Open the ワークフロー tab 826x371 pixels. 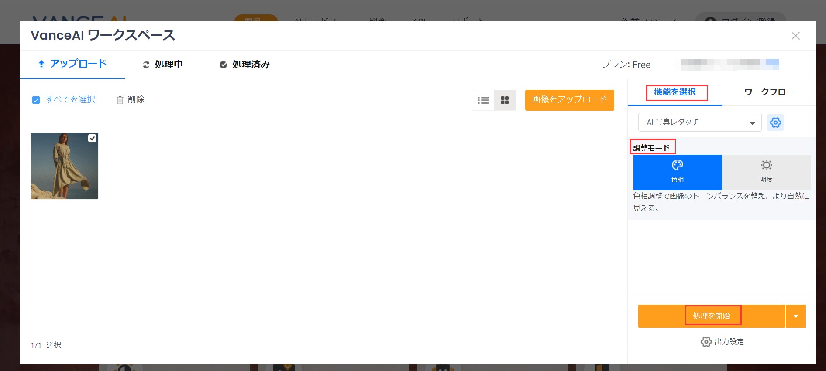769,92
